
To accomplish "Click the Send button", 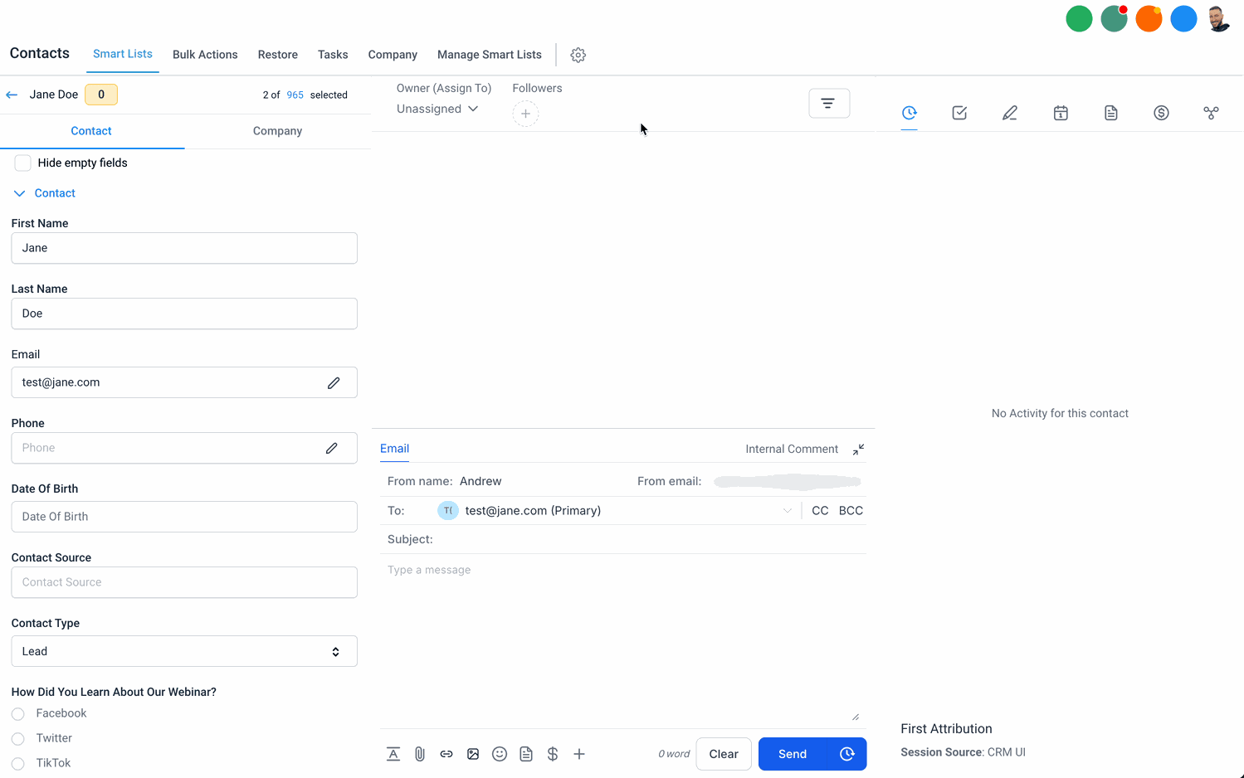I will pyautogui.click(x=793, y=754).
